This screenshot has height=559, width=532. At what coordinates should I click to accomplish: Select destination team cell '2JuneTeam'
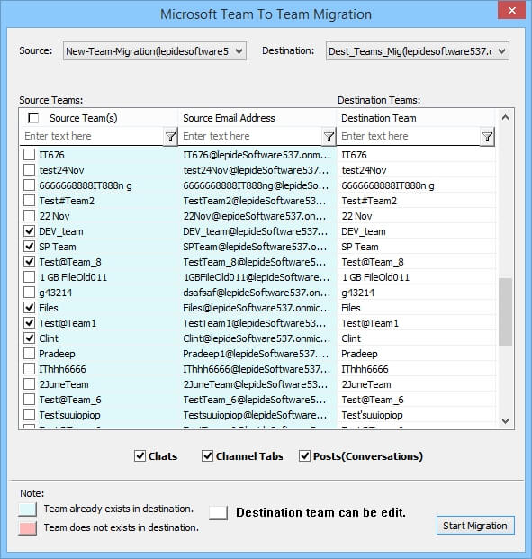[x=416, y=384]
